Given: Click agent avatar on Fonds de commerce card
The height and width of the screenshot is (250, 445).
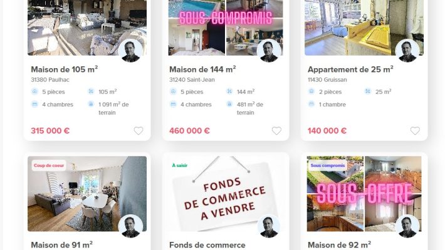Looking at the screenshot, I should coord(269,226).
